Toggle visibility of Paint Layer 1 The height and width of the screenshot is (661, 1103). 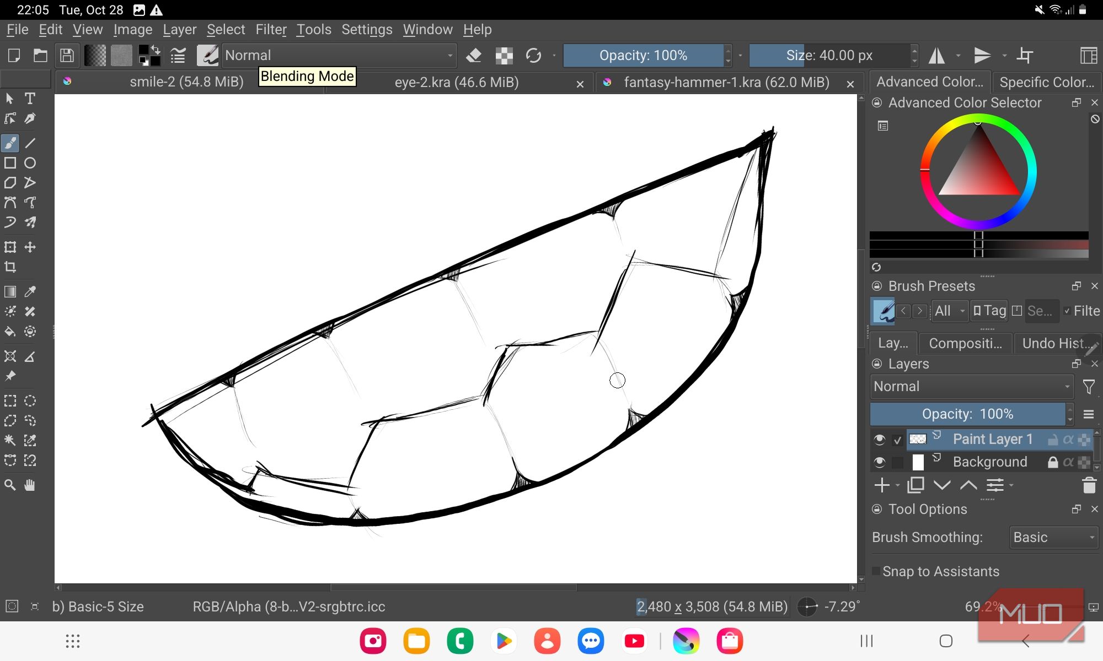tap(880, 439)
